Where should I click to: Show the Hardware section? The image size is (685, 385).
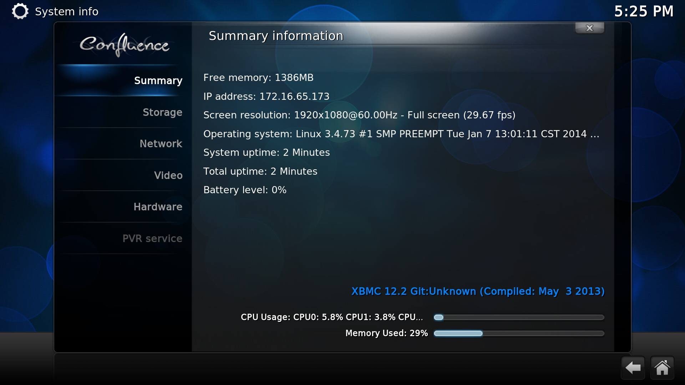pyautogui.click(x=123, y=207)
